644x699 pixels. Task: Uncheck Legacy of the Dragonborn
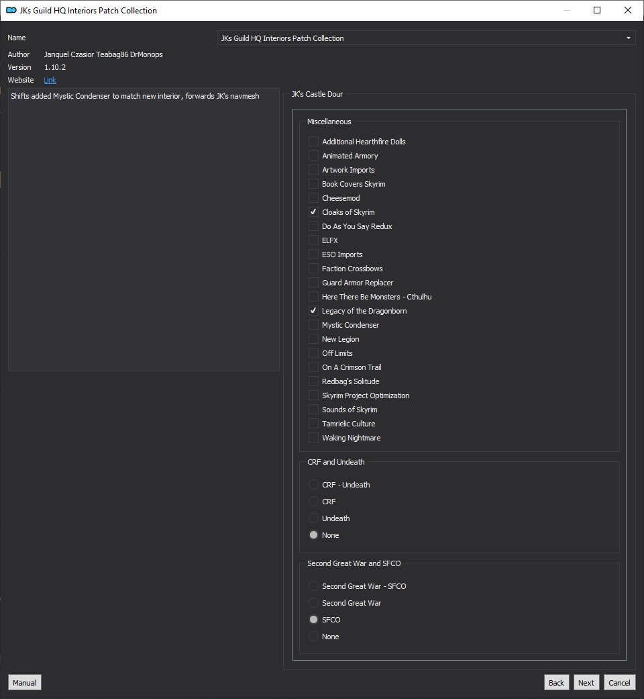313,311
